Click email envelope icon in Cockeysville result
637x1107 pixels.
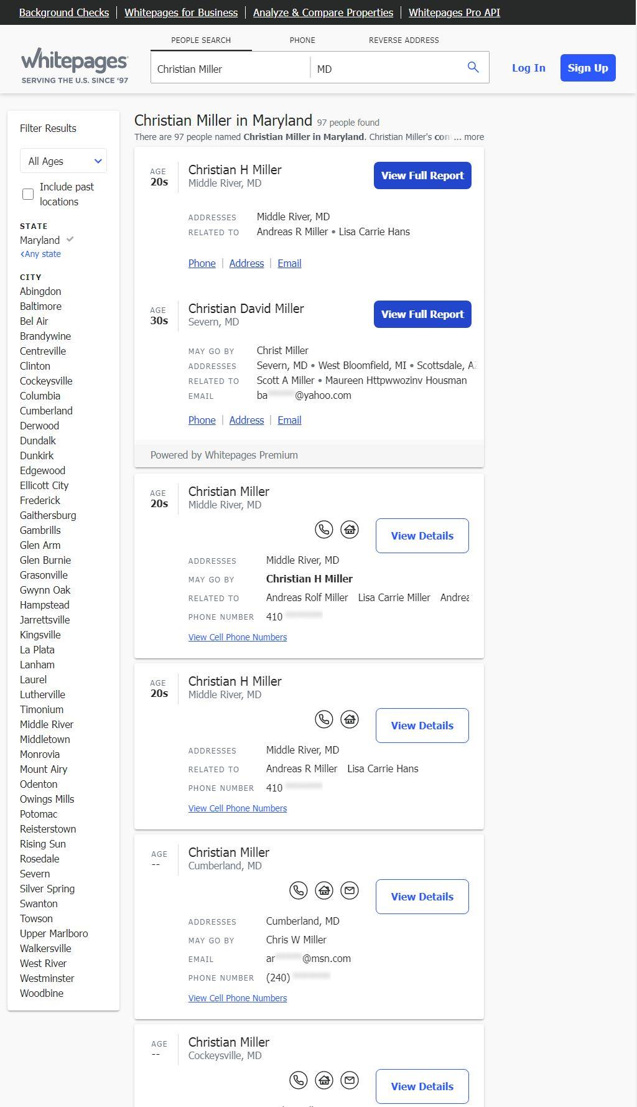[350, 1080]
